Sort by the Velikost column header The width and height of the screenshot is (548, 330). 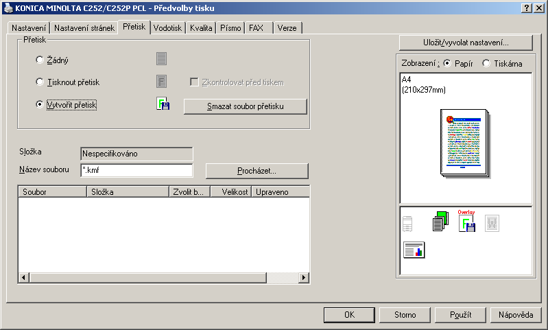(231, 192)
